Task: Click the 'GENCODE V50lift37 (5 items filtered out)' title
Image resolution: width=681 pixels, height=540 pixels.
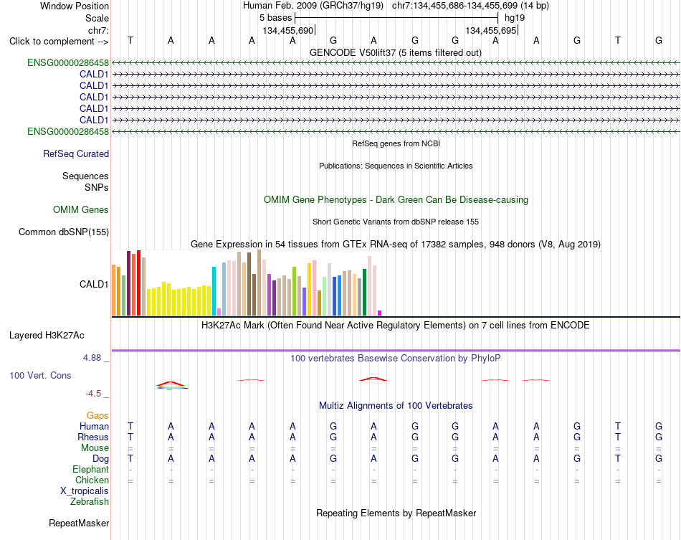Action: pyautogui.click(x=395, y=52)
